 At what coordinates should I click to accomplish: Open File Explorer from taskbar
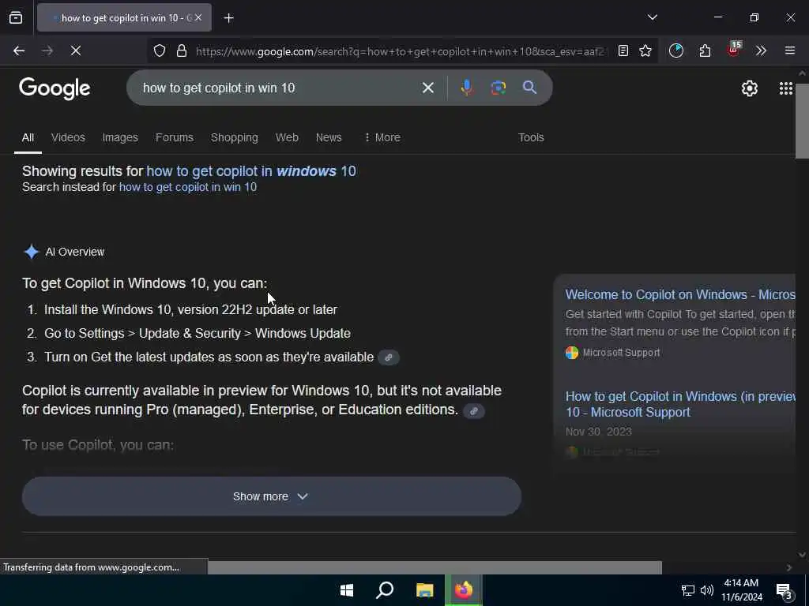pos(424,590)
